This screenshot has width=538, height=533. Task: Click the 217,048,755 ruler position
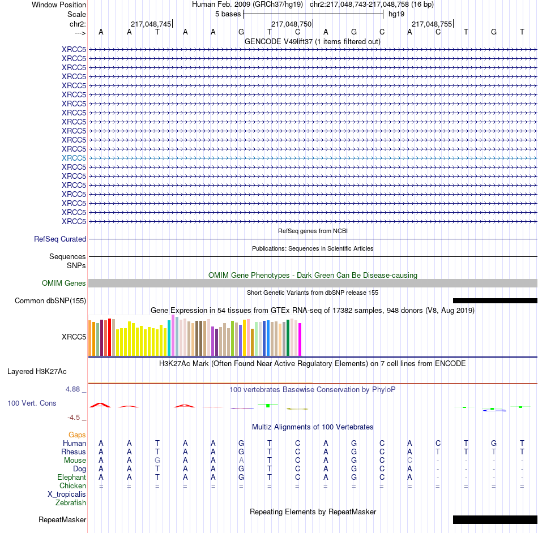(x=432, y=24)
